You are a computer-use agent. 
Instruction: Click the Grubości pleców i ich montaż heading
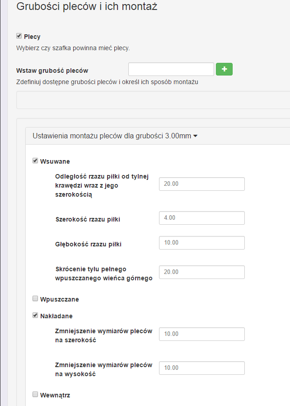click(x=87, y=7)
